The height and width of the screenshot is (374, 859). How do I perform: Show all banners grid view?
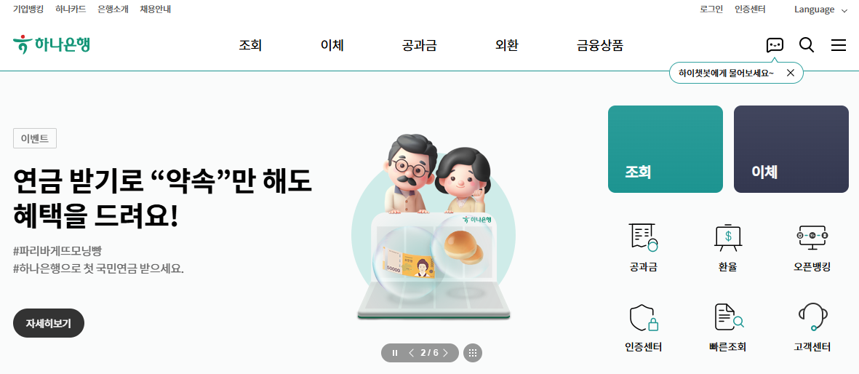coord(473,353)
